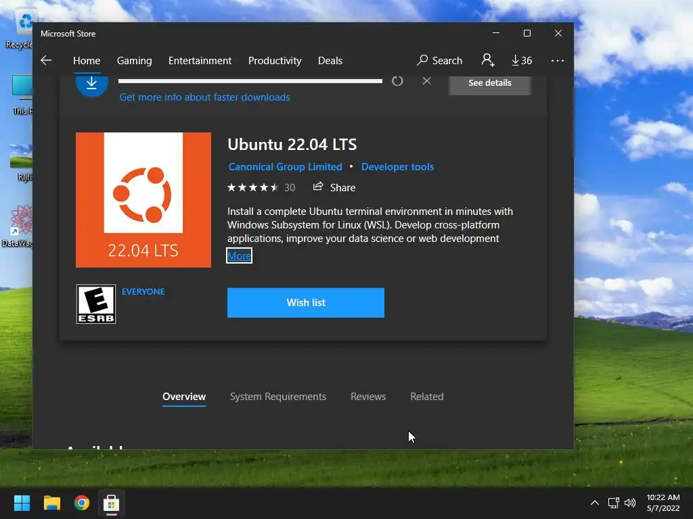Select the Rjfi image file on desktop
Image resolution: width=693 pixels, height=519 pixels.
point(22,162)
